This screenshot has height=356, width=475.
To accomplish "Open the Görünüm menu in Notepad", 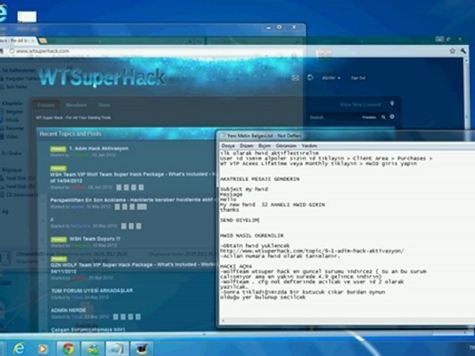I will pyautogui.click(x=285, y=146).
